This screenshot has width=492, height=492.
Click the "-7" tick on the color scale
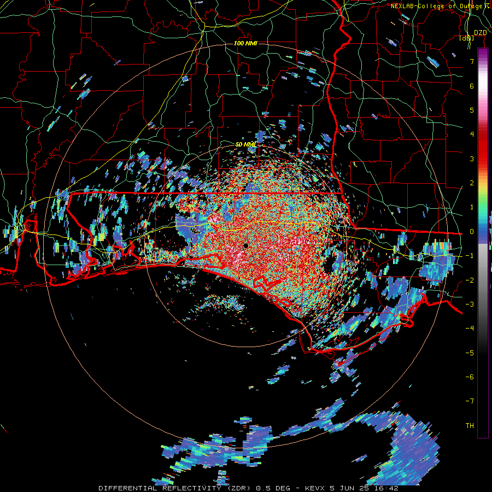(x=470, y=401)
